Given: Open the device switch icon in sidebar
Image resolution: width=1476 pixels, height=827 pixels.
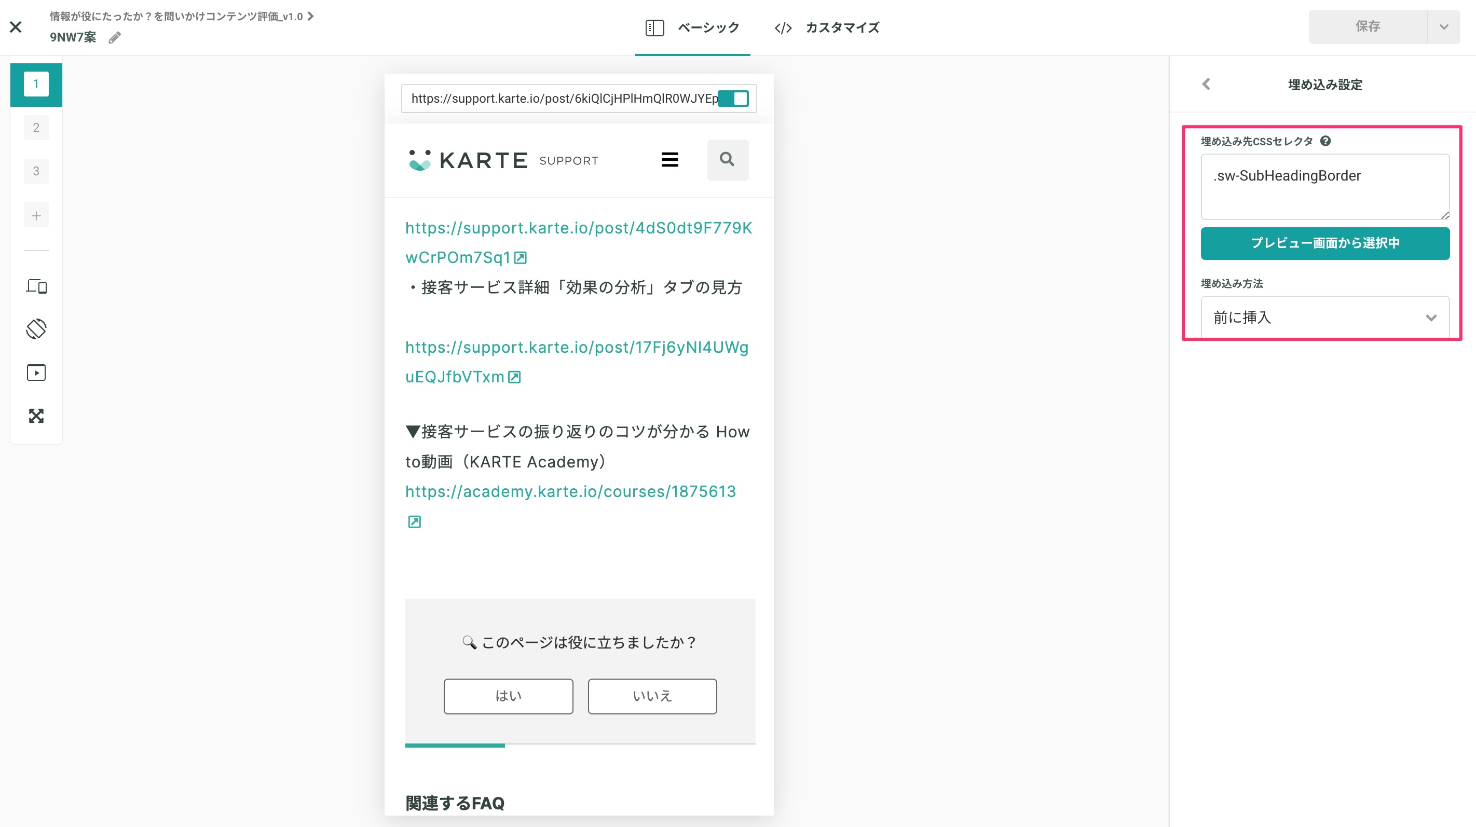Looking at the screenshot, I should coord(36,286).
